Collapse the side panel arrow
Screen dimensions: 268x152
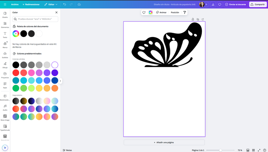pyautogui.click(x=60, y=81)
